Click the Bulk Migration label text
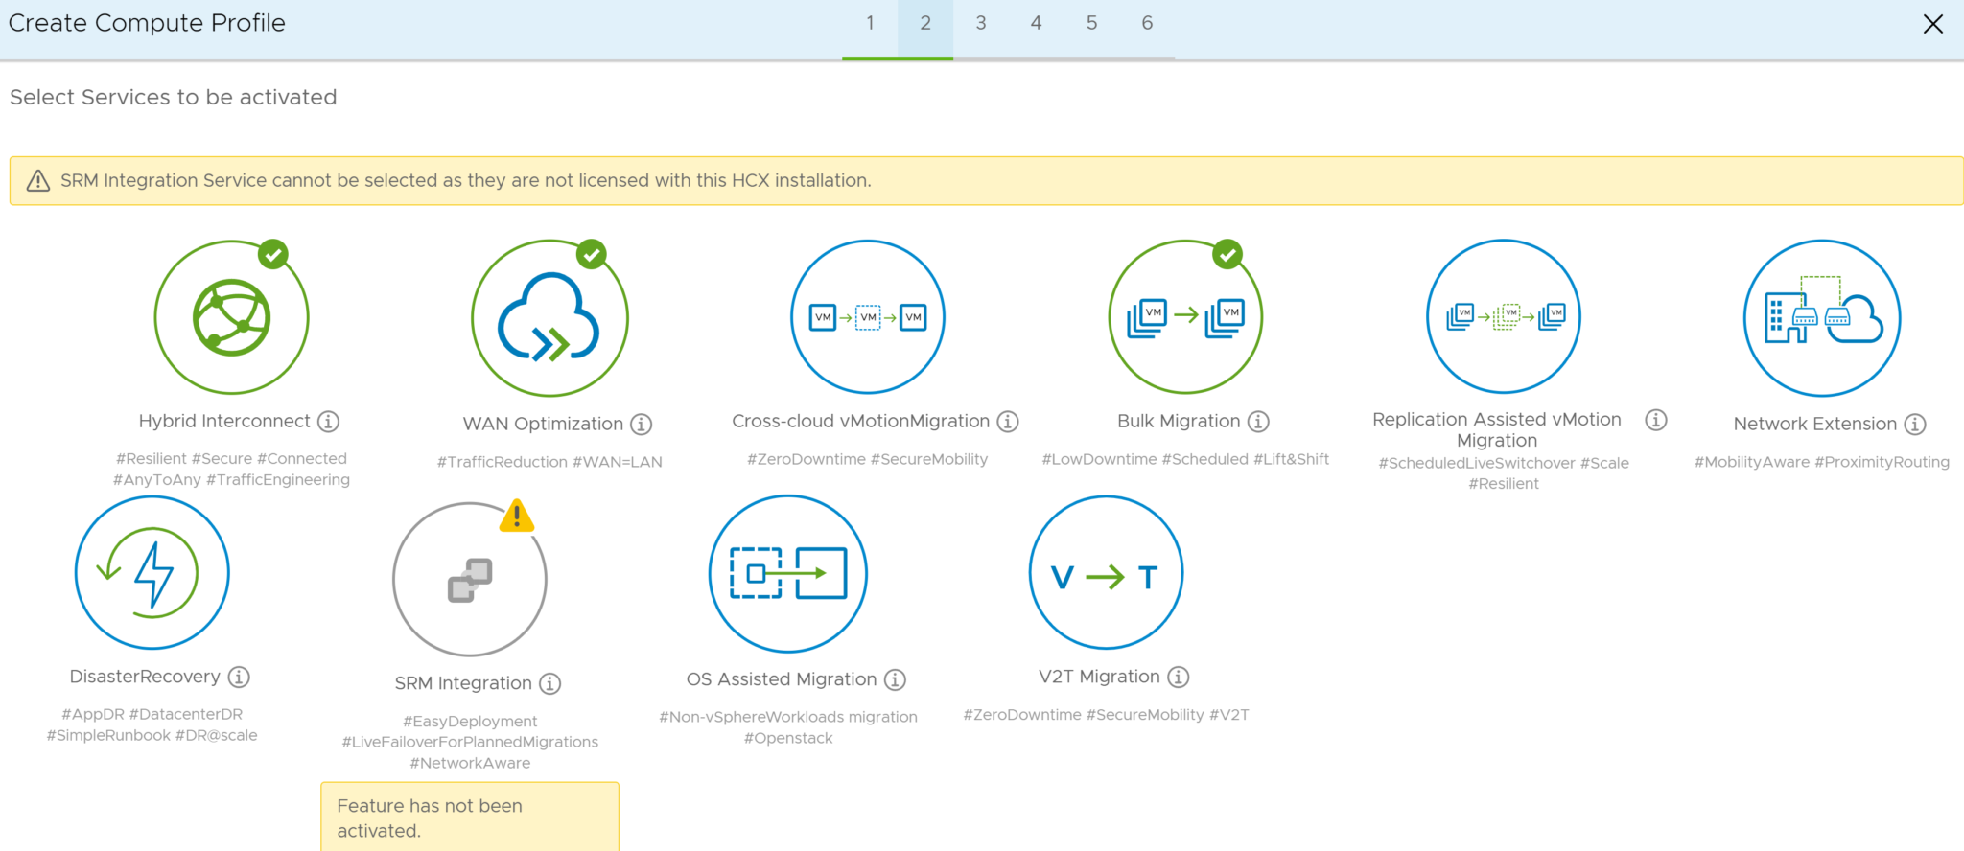This screenshot has height=851, width=1964. click(x=1178, y=422)
